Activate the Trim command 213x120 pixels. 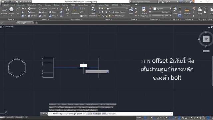click(52, 9)
